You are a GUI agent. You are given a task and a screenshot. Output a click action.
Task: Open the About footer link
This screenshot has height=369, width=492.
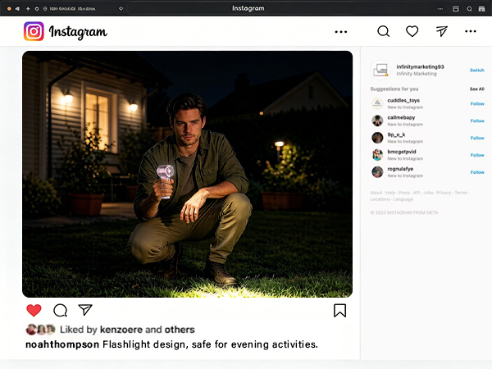coord(376,193)
